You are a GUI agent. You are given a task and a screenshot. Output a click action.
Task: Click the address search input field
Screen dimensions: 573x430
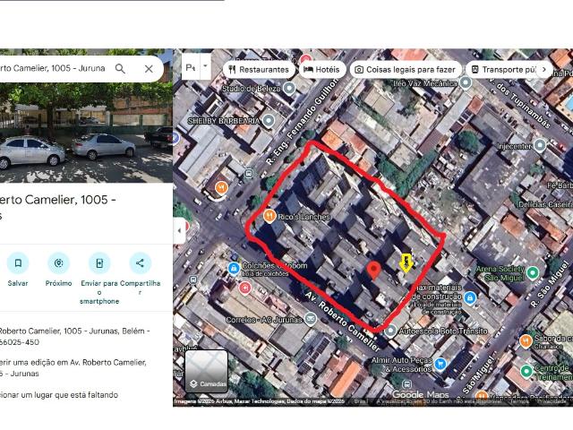(x=54, y=68)
